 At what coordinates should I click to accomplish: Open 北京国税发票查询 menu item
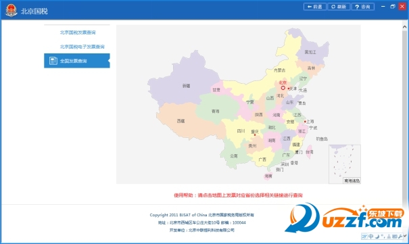[78, 32]
